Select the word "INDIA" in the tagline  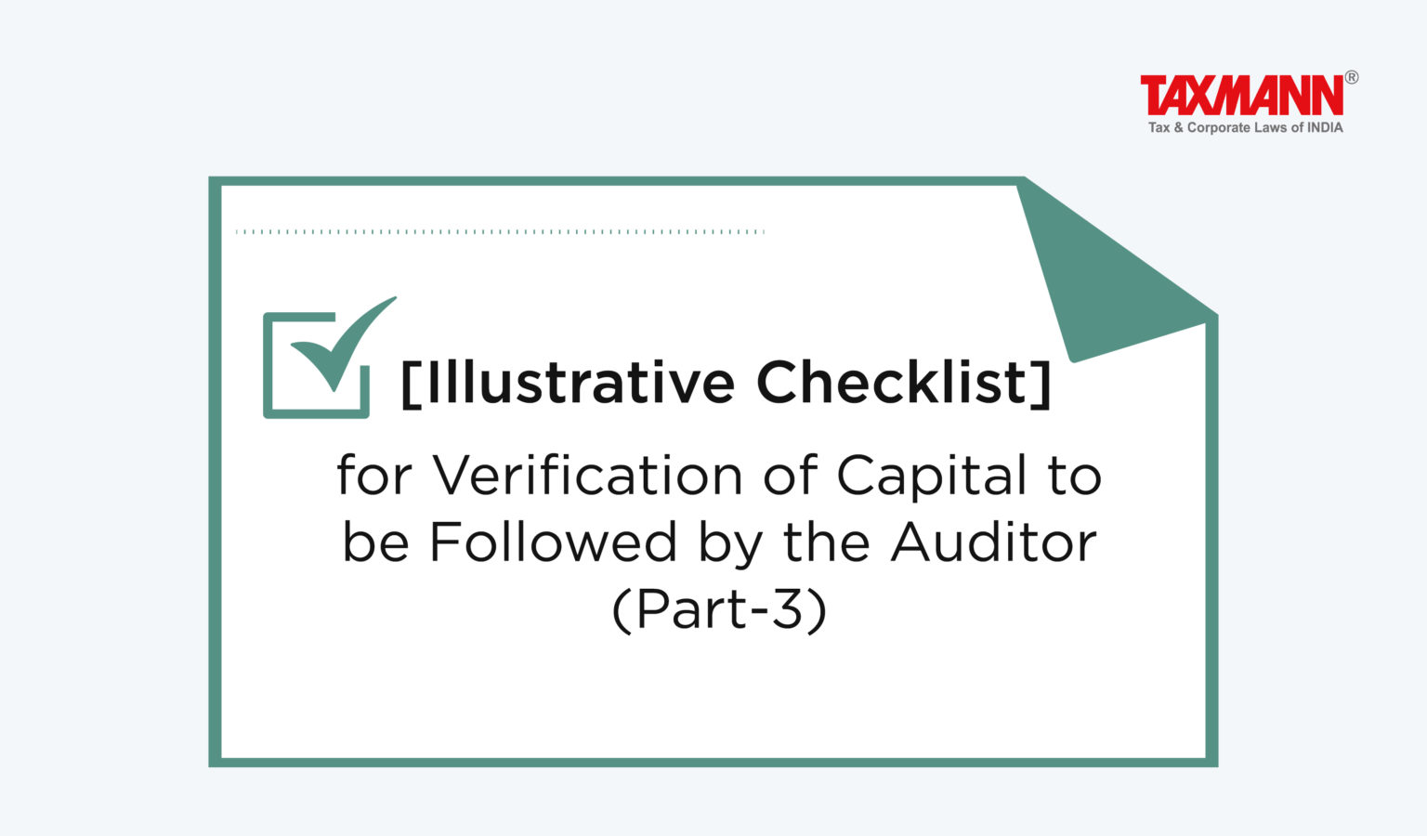coord(1325,127)
